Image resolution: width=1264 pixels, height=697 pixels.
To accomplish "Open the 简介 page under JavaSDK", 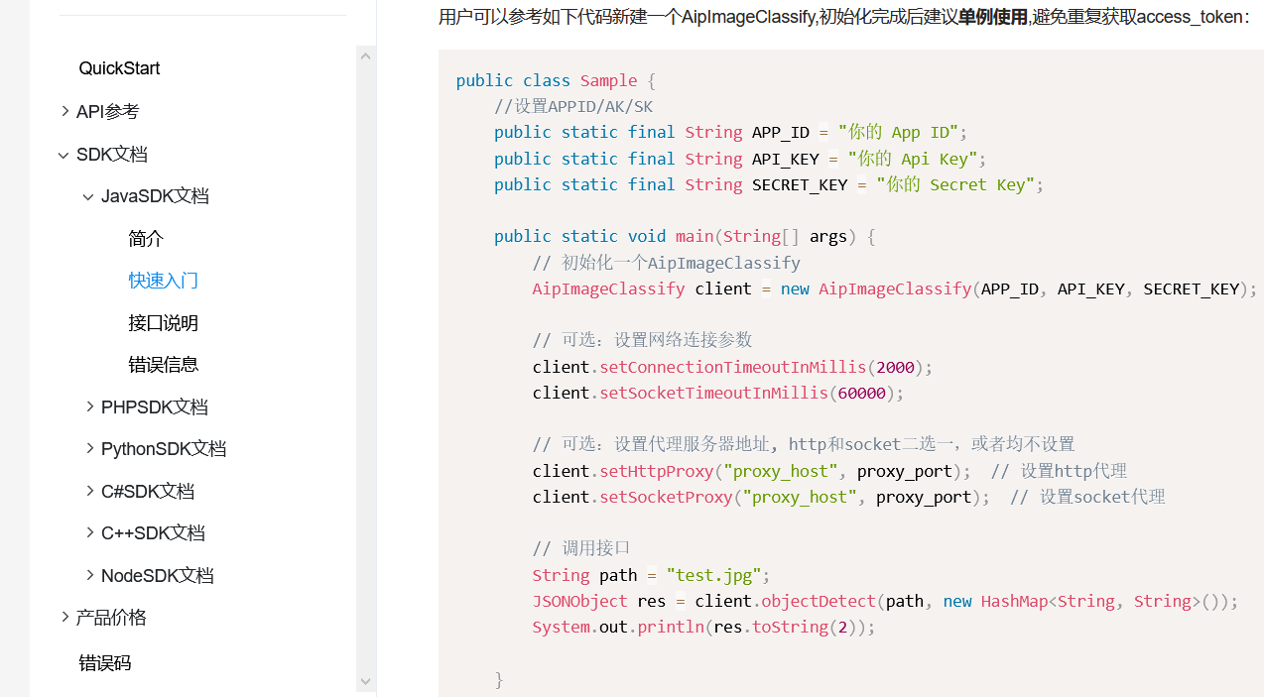I will (x=146, y=239).
